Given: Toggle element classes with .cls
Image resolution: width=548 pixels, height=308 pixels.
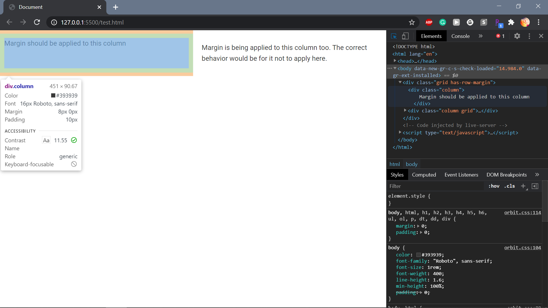Looking at the screenshot, I should [509, 186].
